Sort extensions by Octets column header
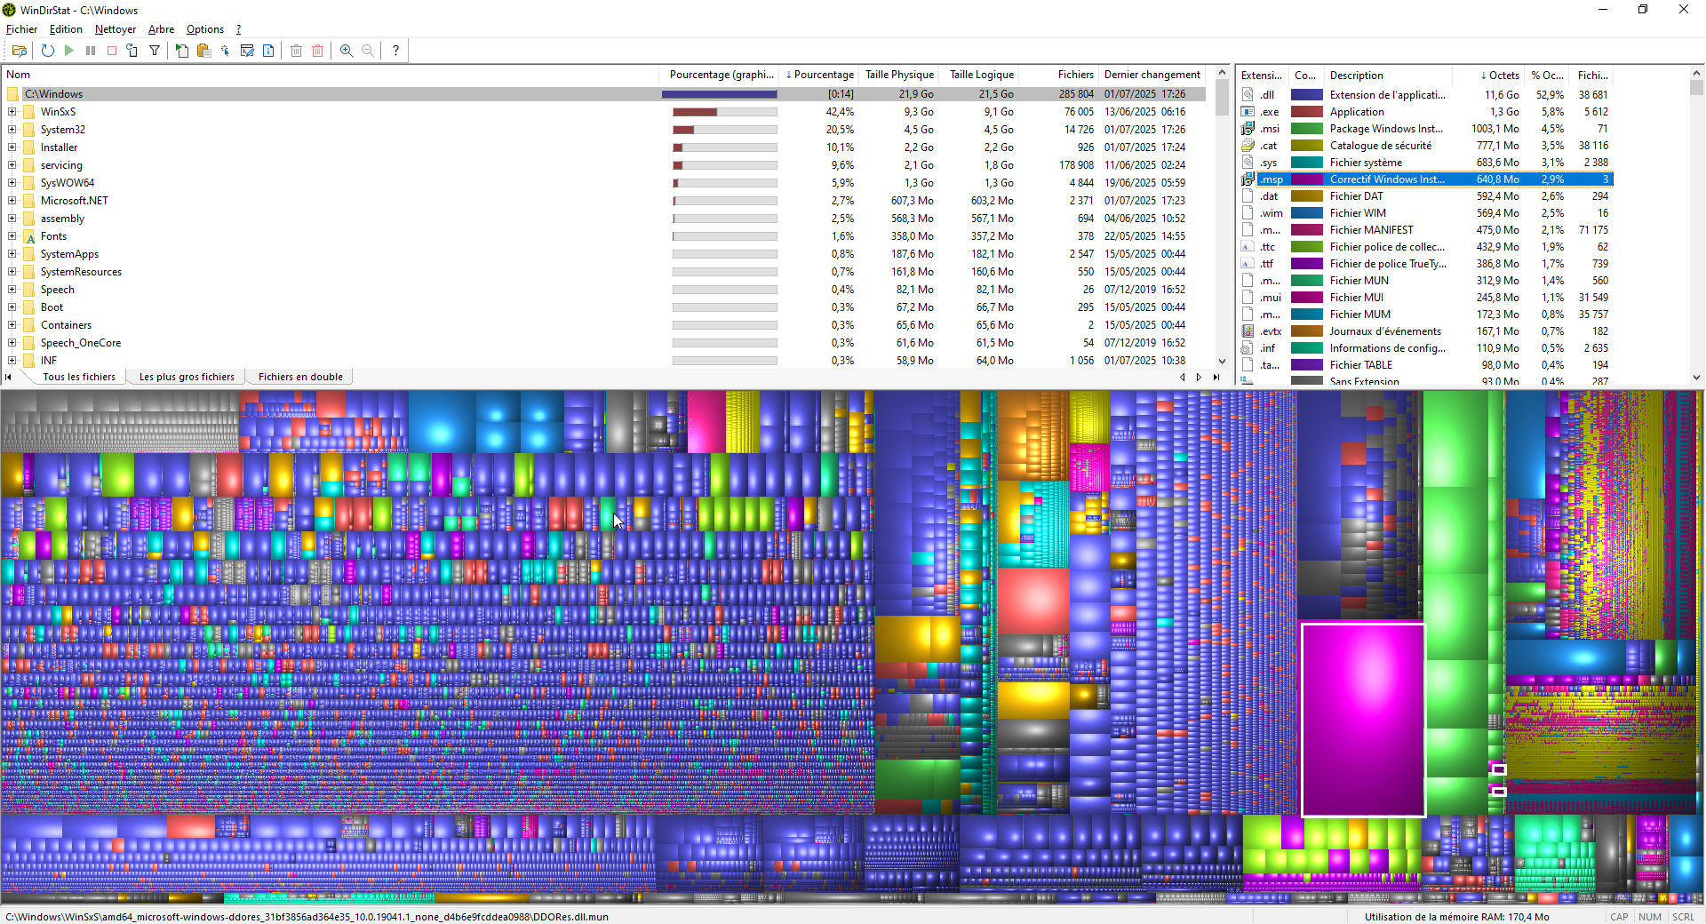The height and width of the screenshot is (924, 1706). tap(1488, 76)
